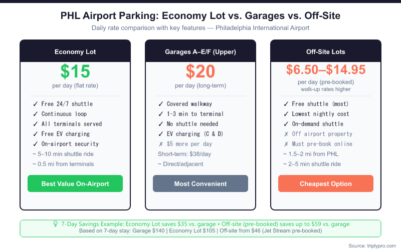The width and height of the screenshot is (401, 250).
Task: Click the green $15 price
Action: pyautogui.click(x=75, y=71)
